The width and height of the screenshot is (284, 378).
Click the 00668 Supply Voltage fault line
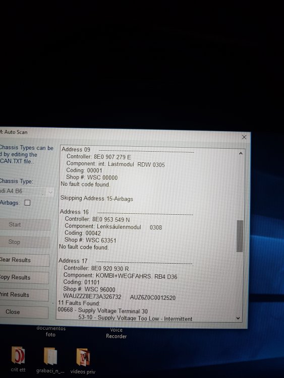click(x=102, y=310)
